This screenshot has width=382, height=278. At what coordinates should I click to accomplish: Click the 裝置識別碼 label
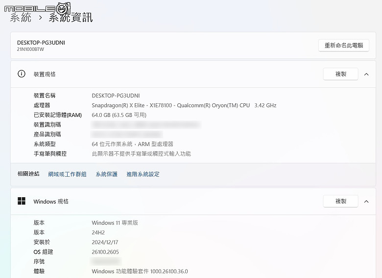48,125
